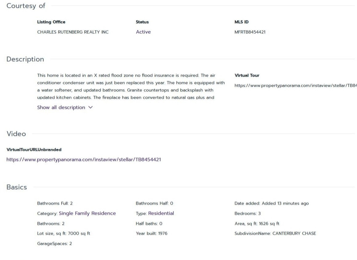Select the Single Family Residence category link
The width and height of the screenshot is (357, 260).
coord(87,213)
